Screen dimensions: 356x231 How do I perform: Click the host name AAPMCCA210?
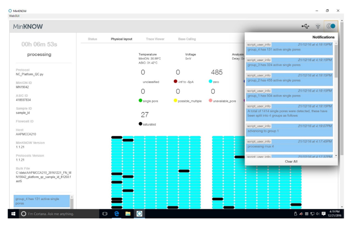click(26, 134)
